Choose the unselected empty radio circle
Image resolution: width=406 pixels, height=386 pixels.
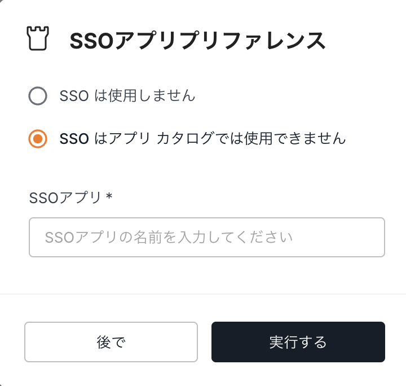pyautogui.click(x=38, y=97)
